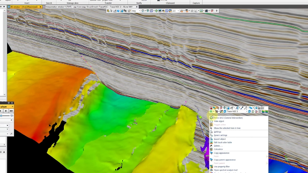
Task: Click the Inline 4412 (General intersection) header row
Action: (239, 118)
